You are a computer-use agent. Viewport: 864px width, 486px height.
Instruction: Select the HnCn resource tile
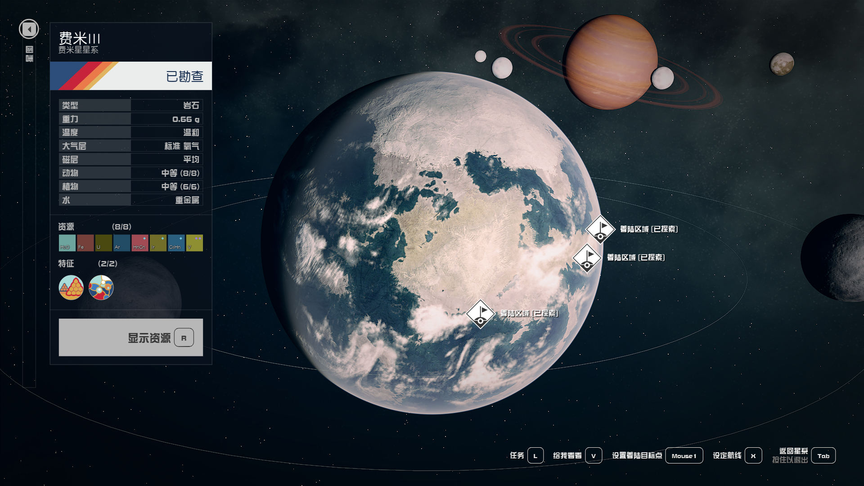[140, 243]
